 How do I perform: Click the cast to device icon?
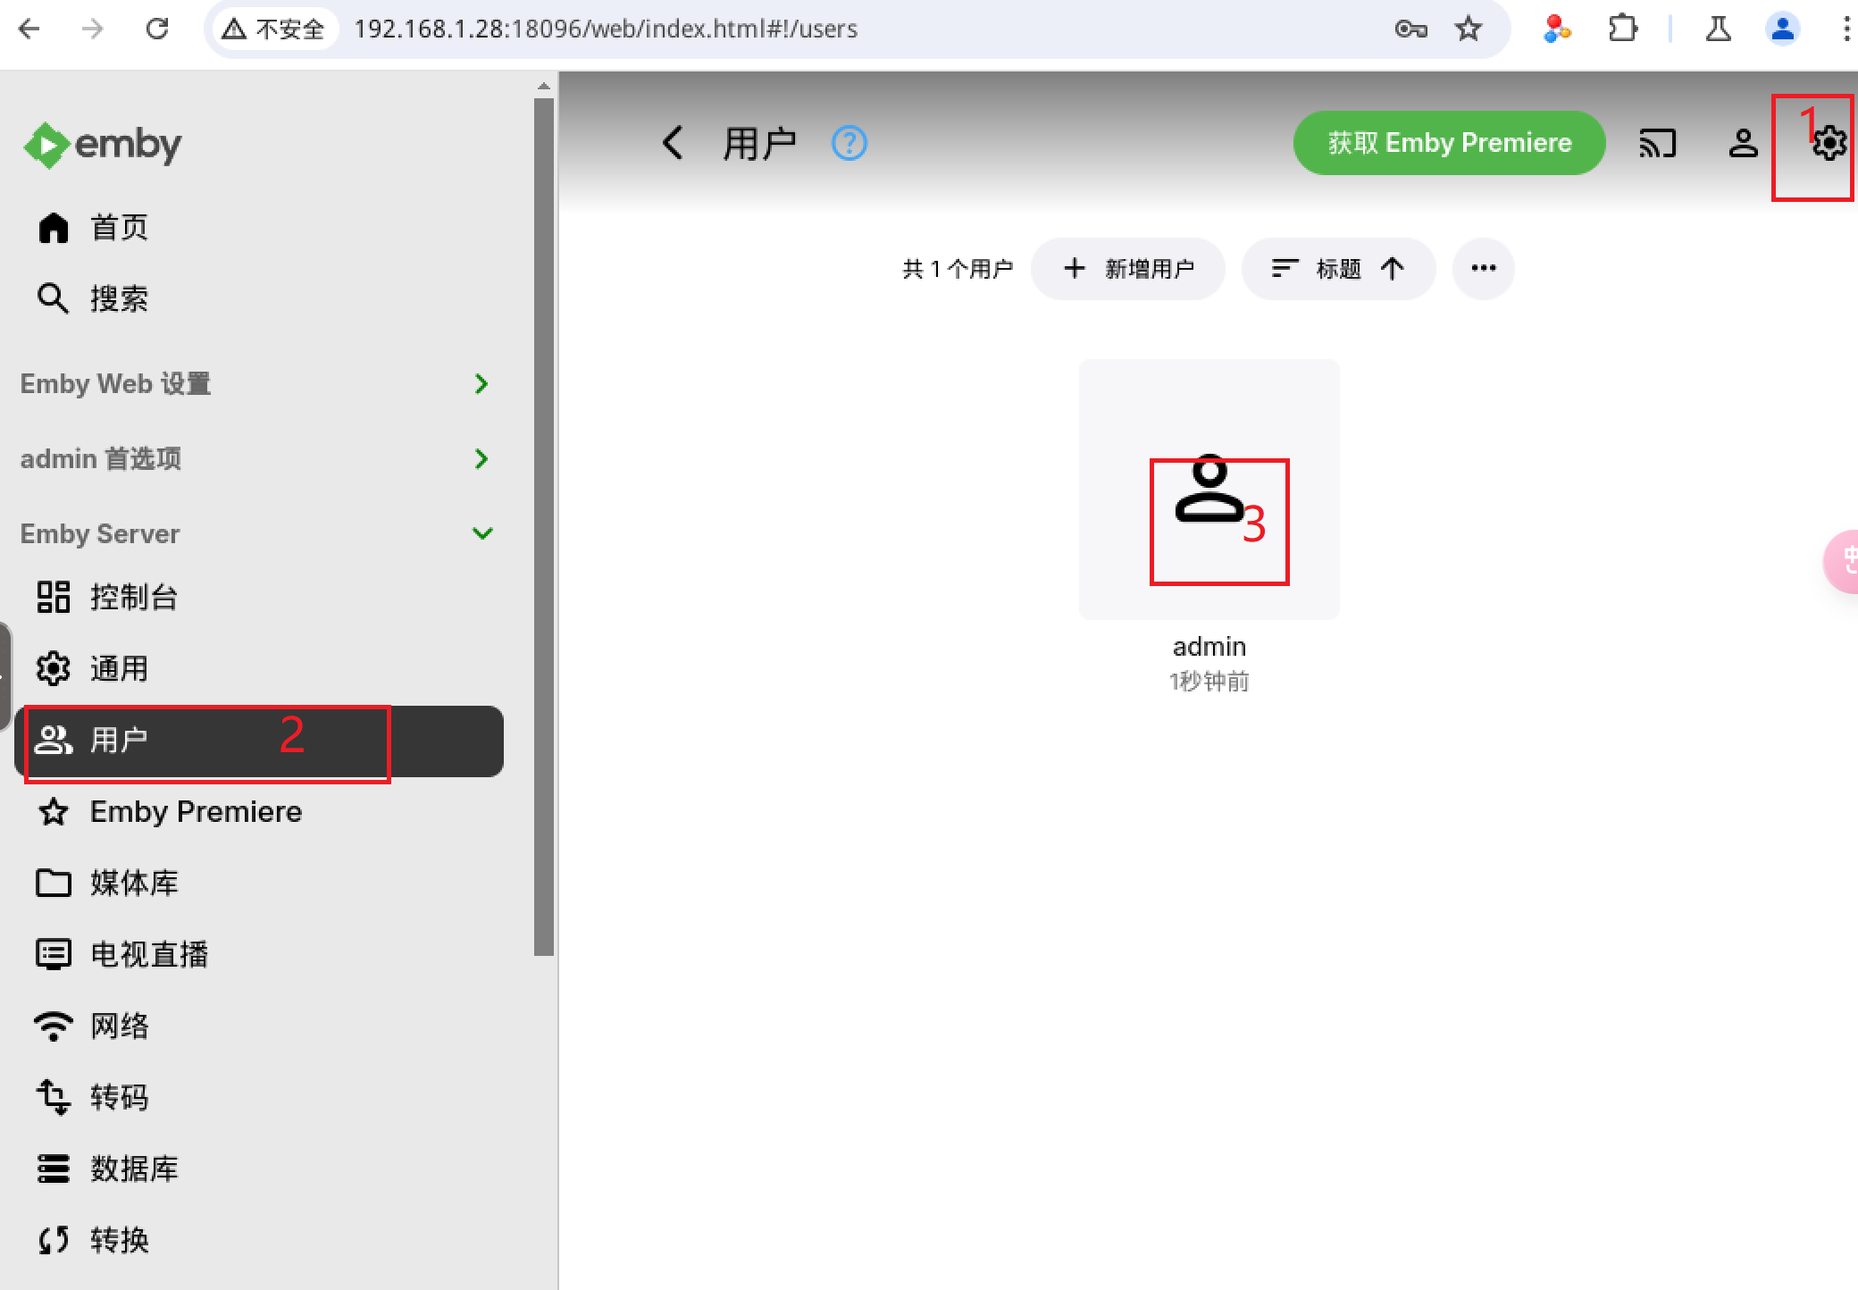coord(1657,143)
